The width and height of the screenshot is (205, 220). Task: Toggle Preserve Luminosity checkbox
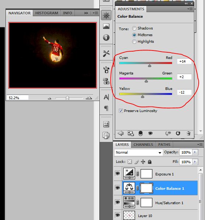[x=121, y=111]
